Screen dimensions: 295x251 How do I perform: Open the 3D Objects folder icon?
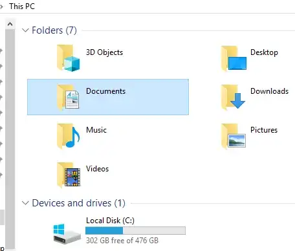coord(68,58)
